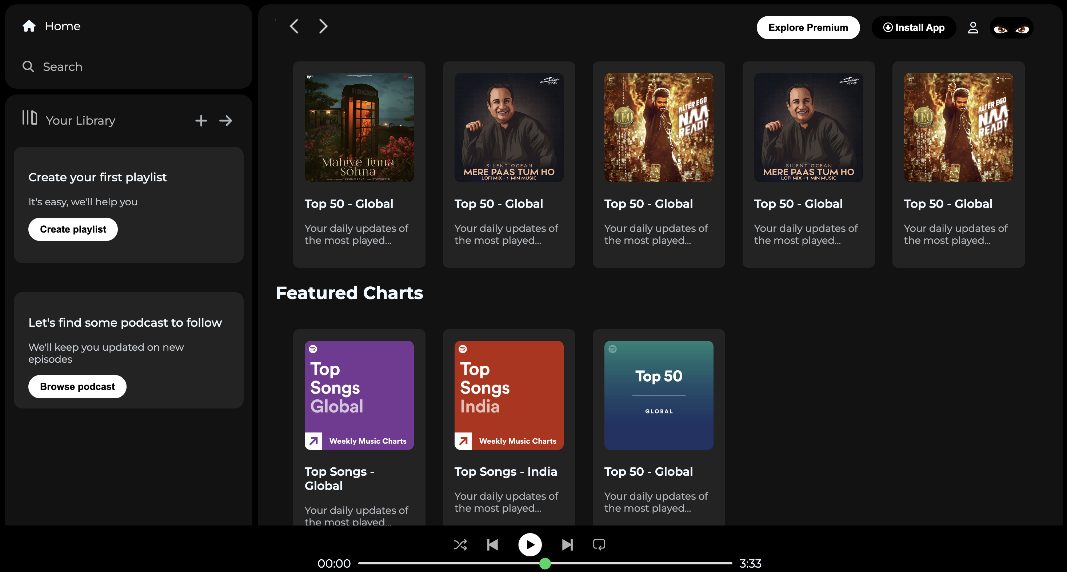
Task: Go forward with the right chevron
Action: click(x=324, y=27)
